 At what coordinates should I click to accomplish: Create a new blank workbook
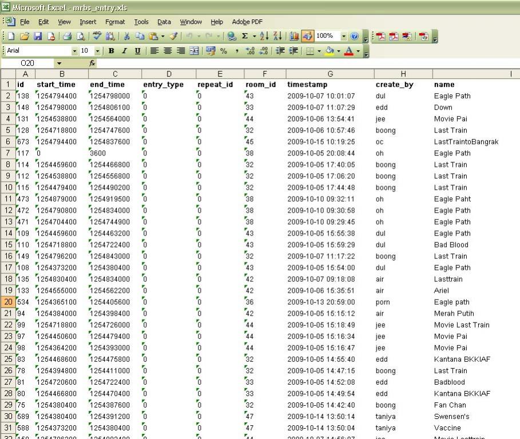click(x=11, y=36)
